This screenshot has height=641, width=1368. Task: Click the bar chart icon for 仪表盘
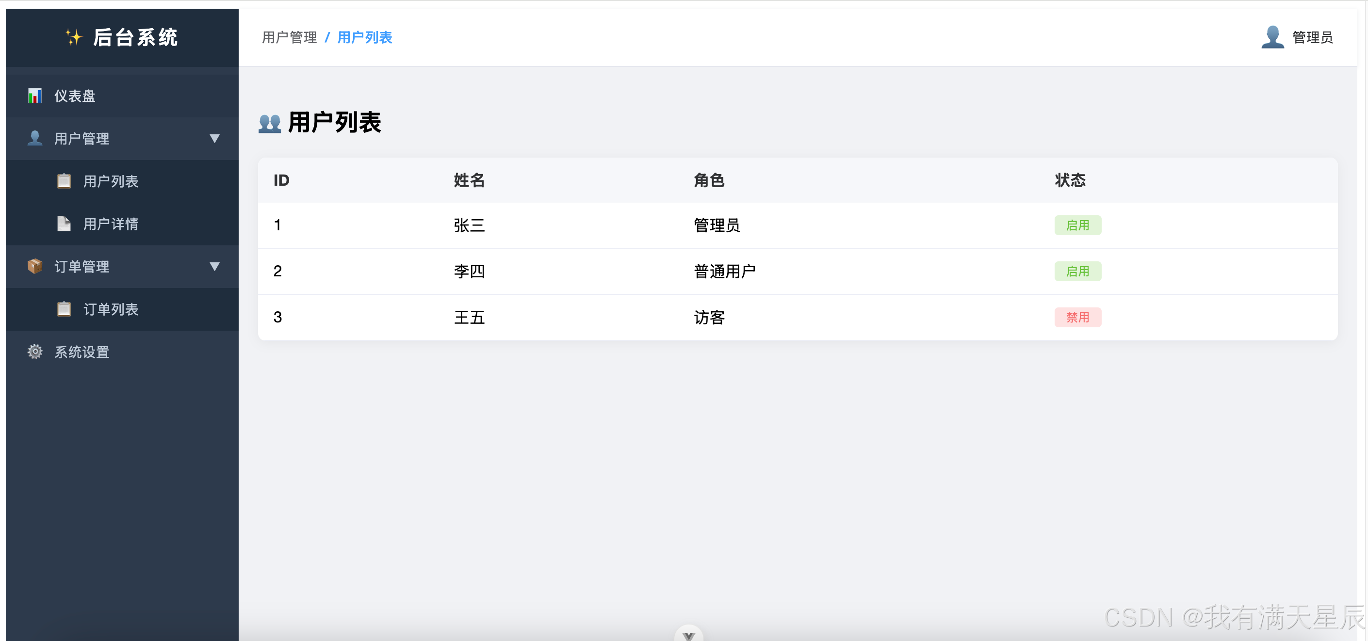click(x=35, y=96)
